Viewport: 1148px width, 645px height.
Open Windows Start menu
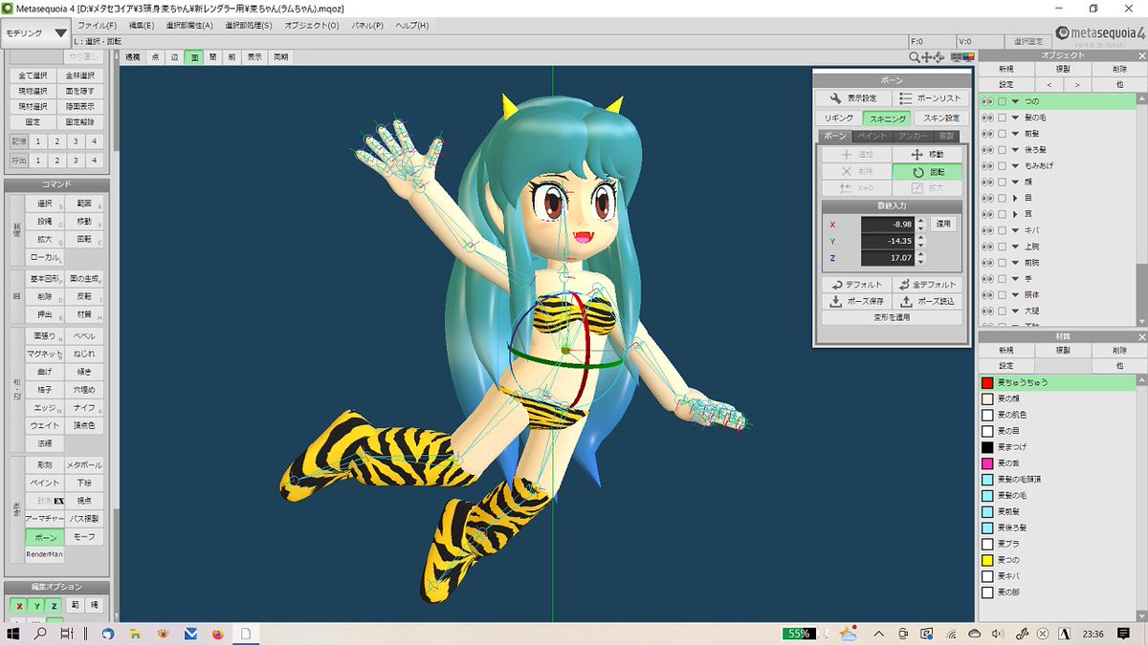13,634
